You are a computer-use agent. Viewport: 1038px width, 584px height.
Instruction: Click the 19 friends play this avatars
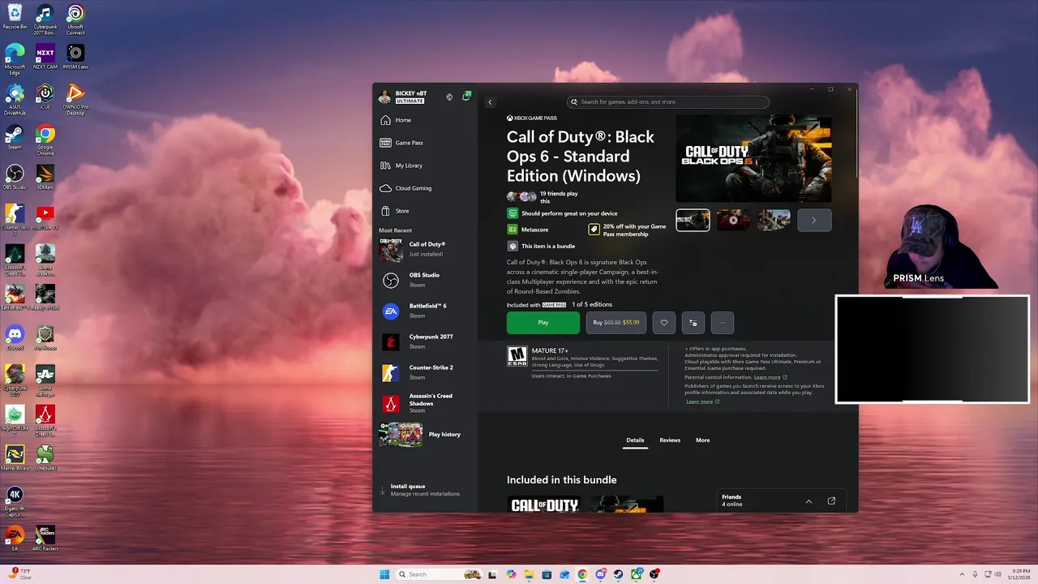[521, 197]
